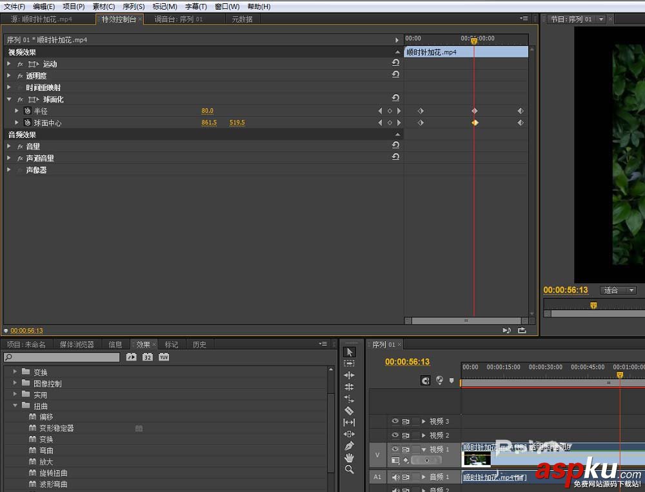Click the 32-bit color effects filter icon
This screenshot has height=492, width=645.
(x=148, y=357)
